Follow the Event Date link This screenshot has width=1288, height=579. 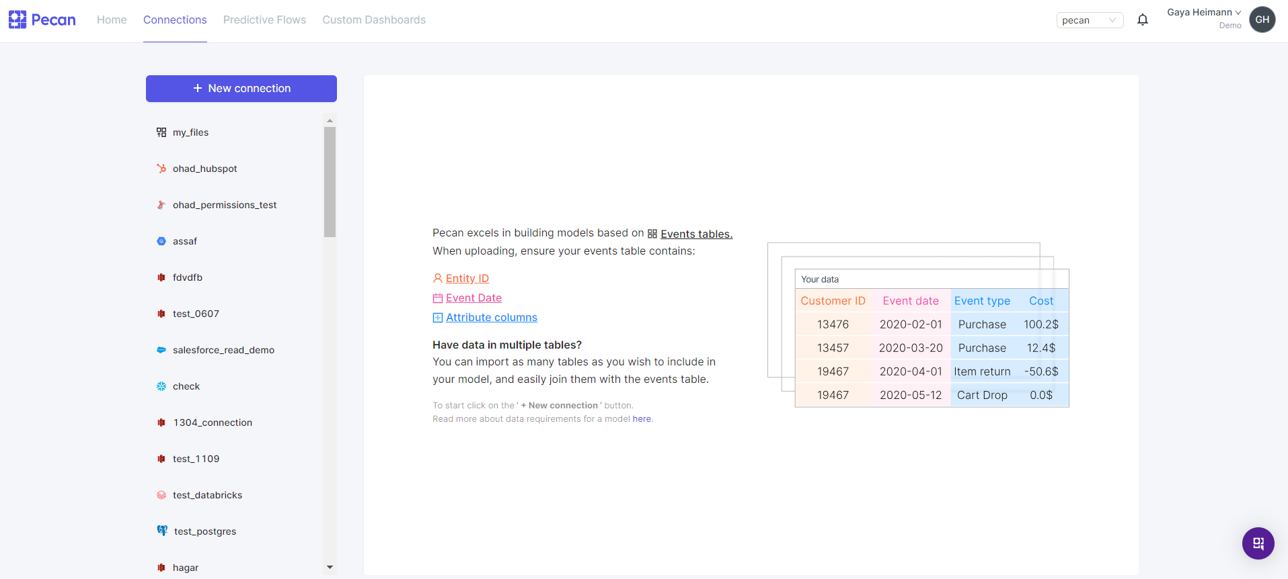[473, 298]
